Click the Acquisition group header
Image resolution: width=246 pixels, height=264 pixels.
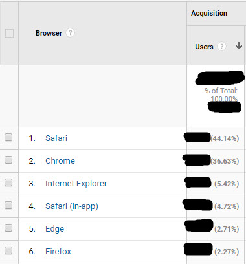pos(209,13)
